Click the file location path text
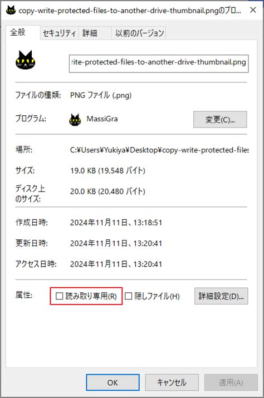This screenshot has height=398, width=264. coord(159,150)
